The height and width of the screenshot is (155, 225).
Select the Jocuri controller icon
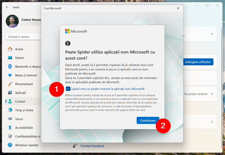tap(10, 119)
